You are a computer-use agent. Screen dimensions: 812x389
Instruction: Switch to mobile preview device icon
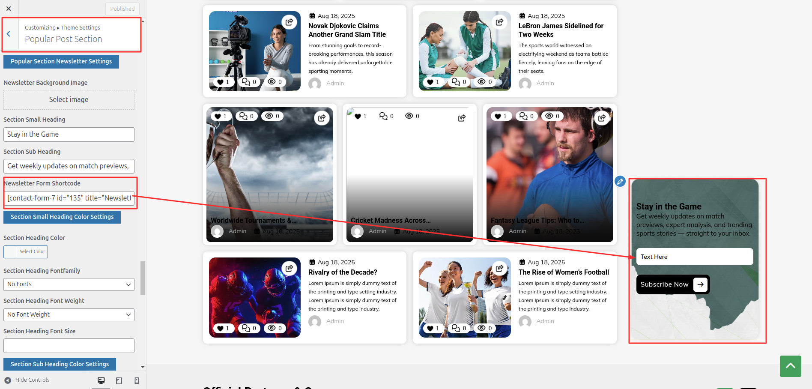coord(137,380)
